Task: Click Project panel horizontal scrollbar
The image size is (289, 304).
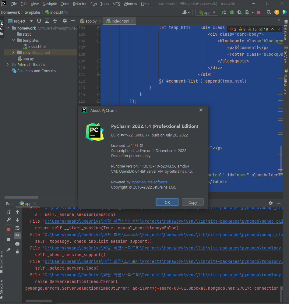Action: (21, 197)
